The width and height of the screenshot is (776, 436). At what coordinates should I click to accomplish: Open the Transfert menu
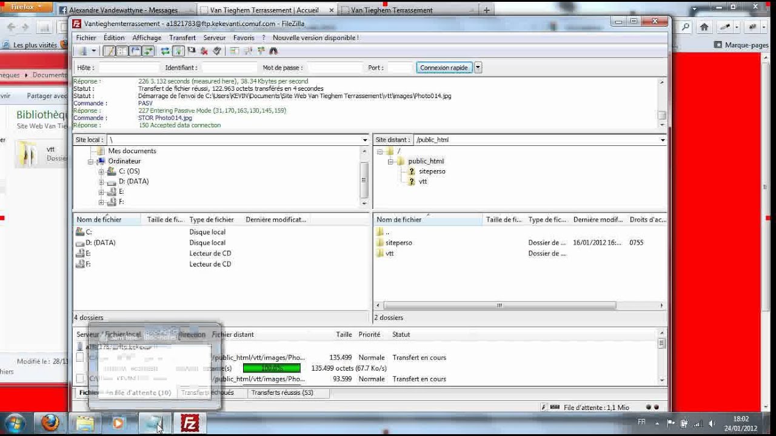(182, 38)
